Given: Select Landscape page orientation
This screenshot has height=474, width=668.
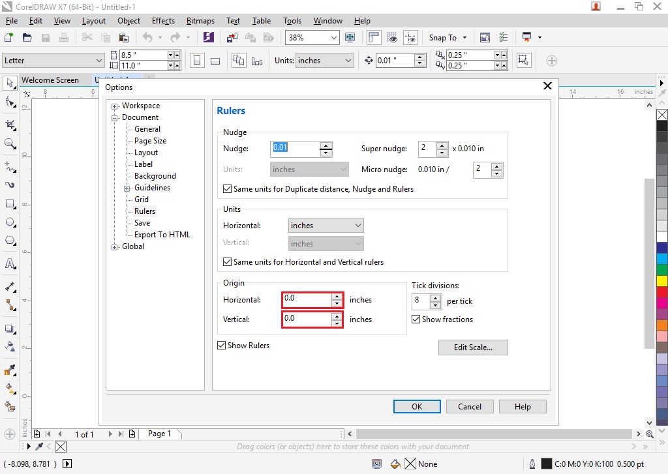Looking at the screenshot, I should (x=215, y=61).
